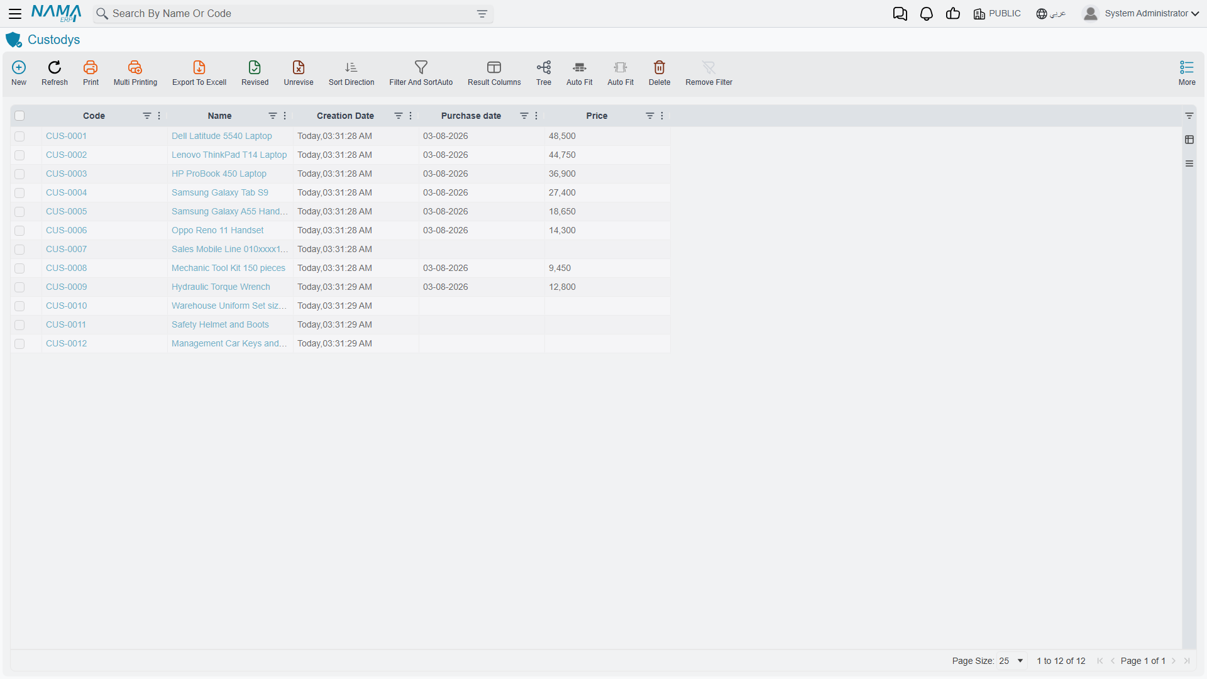Viewport: 1207px width, 679px height.
Task: Open Code column three-dot menu
Action: 159,116
